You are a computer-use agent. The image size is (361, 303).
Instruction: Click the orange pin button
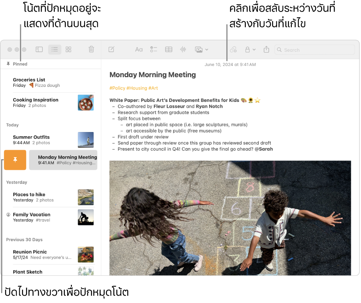coord(15,160)
